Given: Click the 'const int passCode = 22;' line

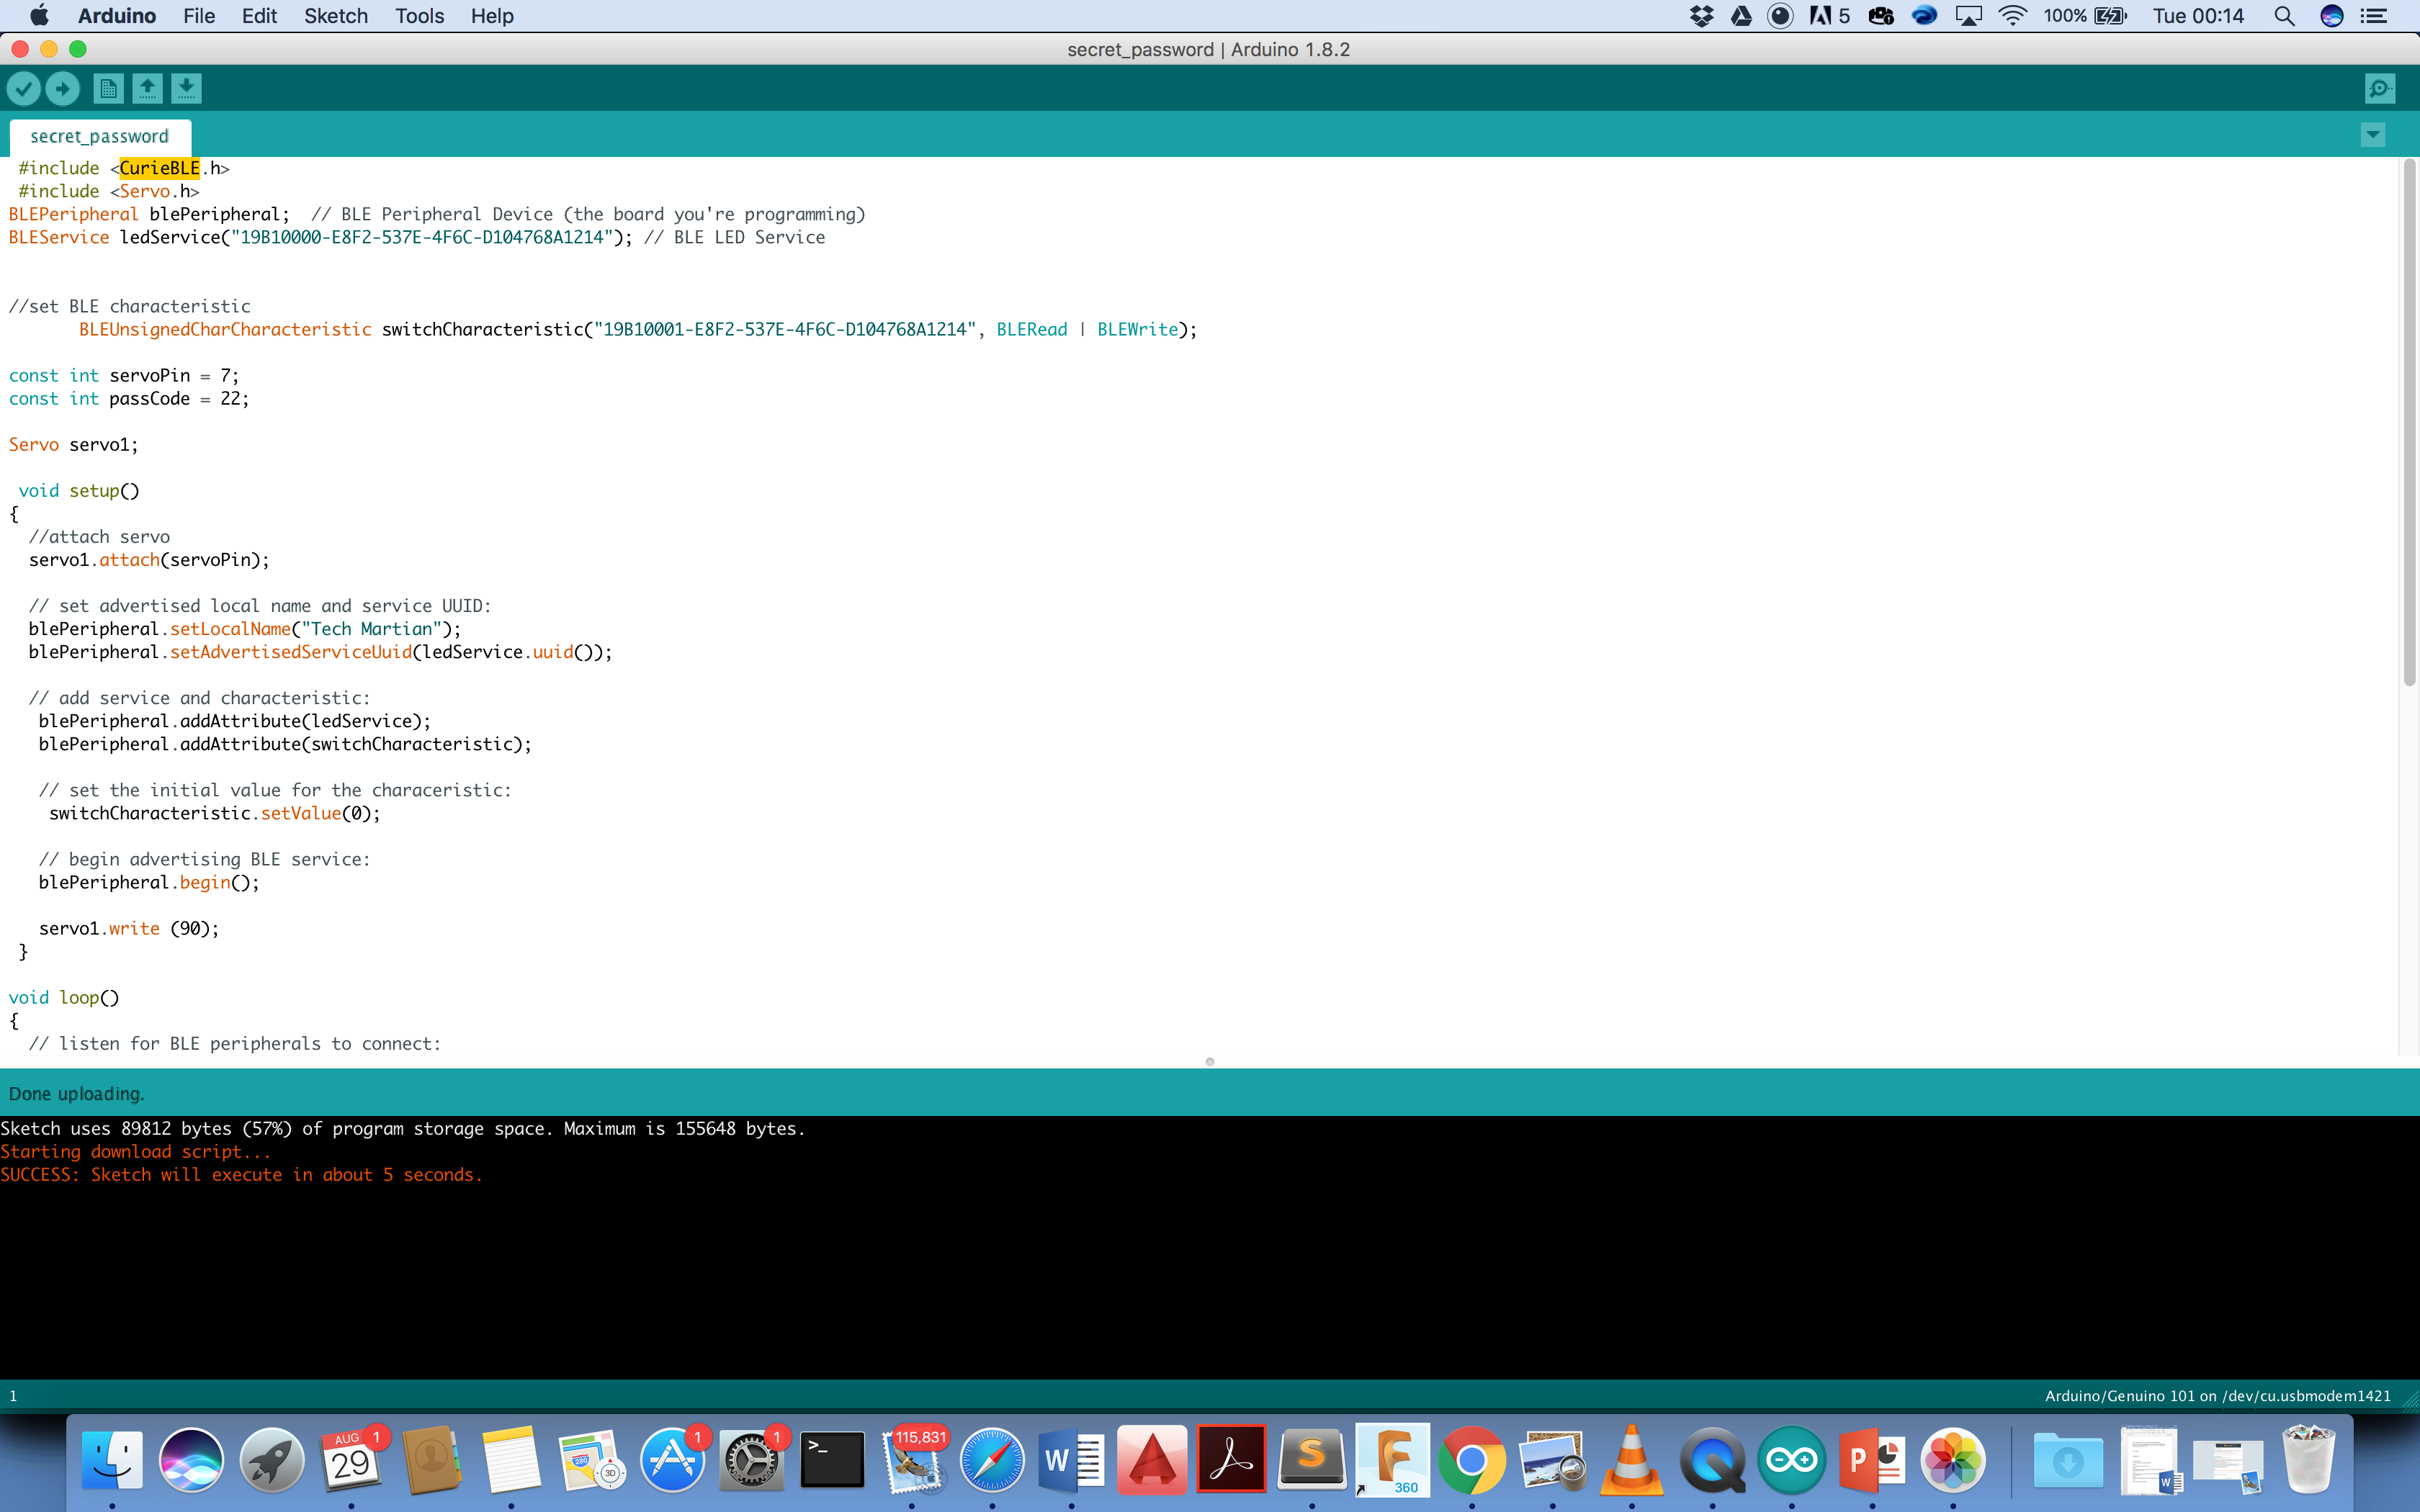Looking at the screenshot, I should (129, 399).
